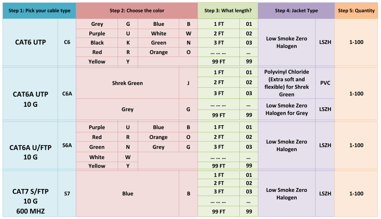The width and height of the screenshot is (381, 219).
Task: Select the Orange color cell in CAT6 UTP row
Action: click(158, 52)
